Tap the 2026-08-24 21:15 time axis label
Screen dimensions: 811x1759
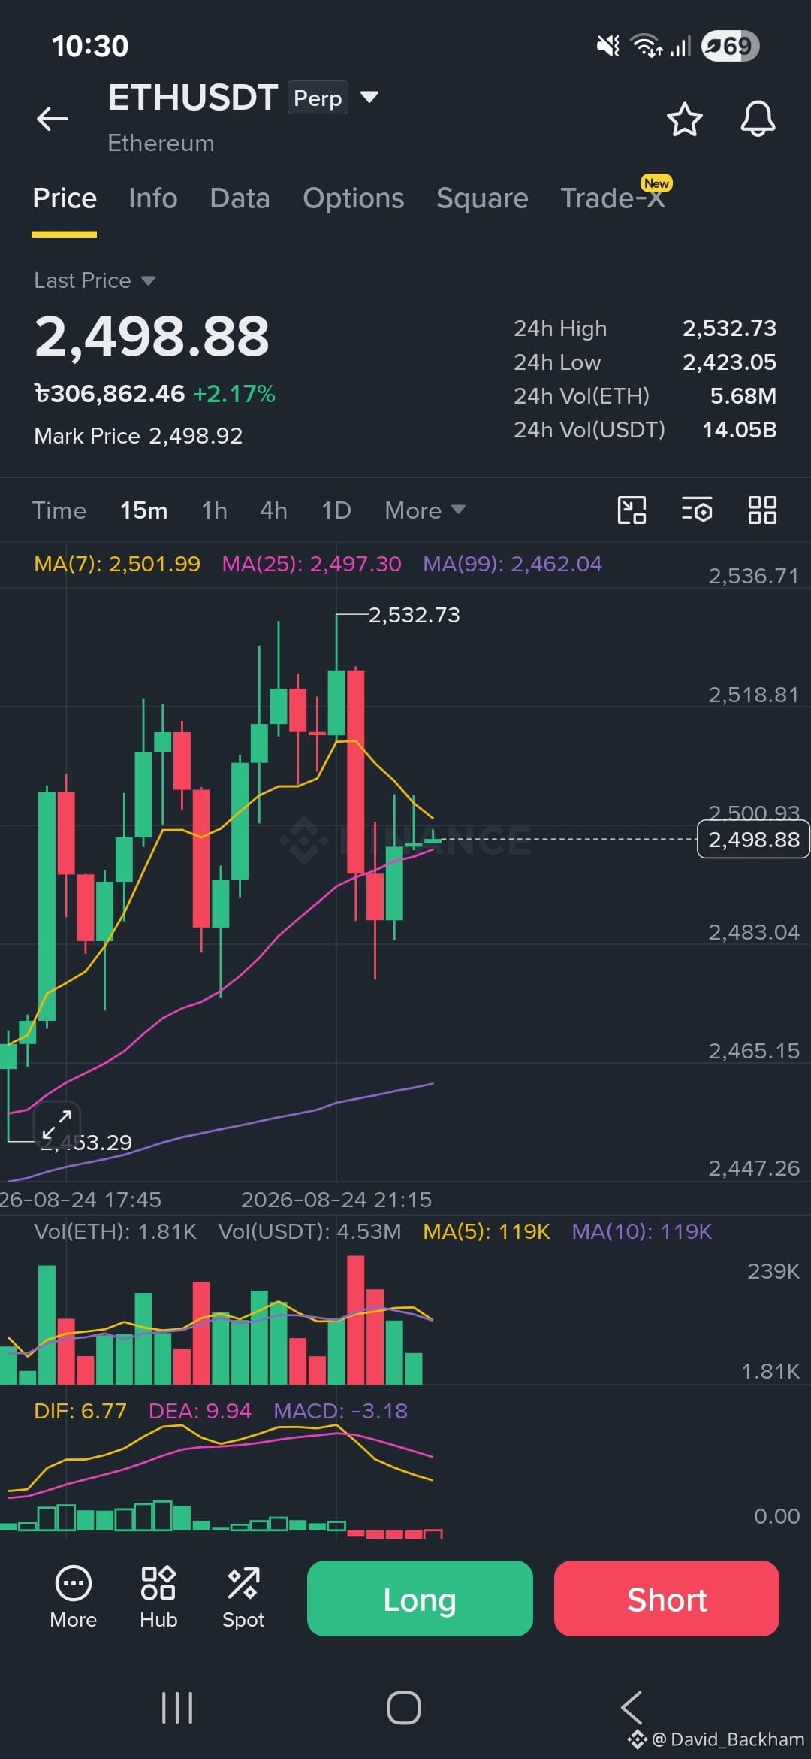click(x=336, y=1200)
